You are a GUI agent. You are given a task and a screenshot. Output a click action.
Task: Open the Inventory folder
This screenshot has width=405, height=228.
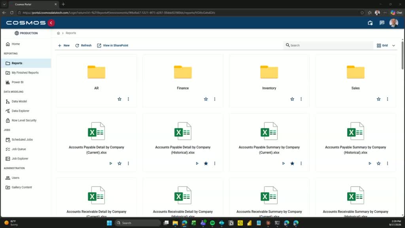point(269,72)
